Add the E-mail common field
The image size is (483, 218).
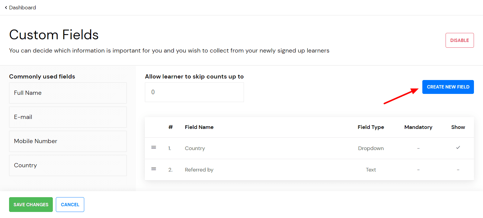(x=68, y=117)
